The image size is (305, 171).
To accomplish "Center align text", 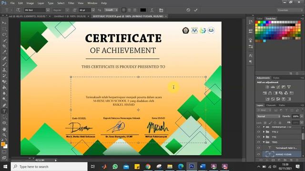I will (129, 10).
